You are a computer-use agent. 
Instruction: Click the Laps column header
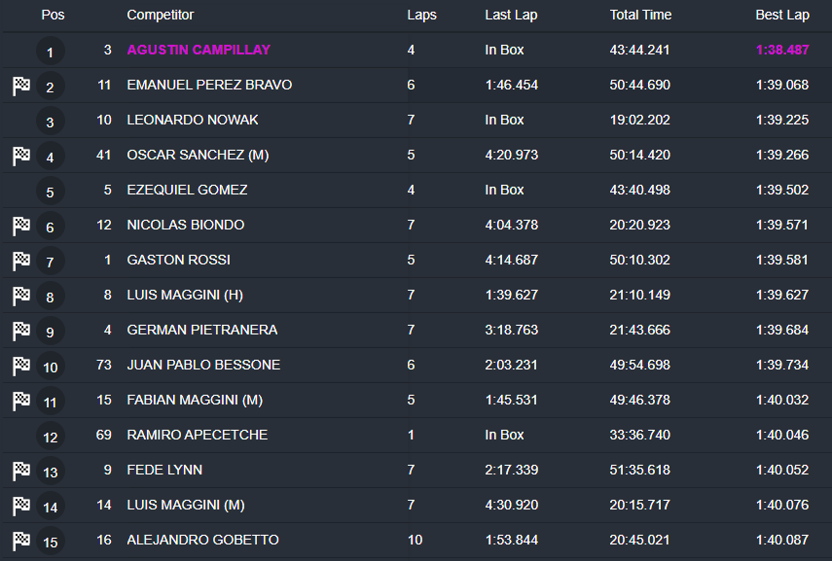[421, 16]
